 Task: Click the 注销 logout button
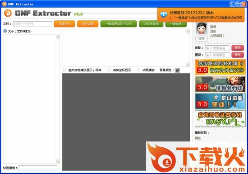(202, 38)
